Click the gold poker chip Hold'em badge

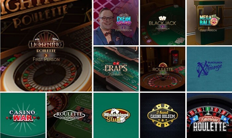pos(163,115)
